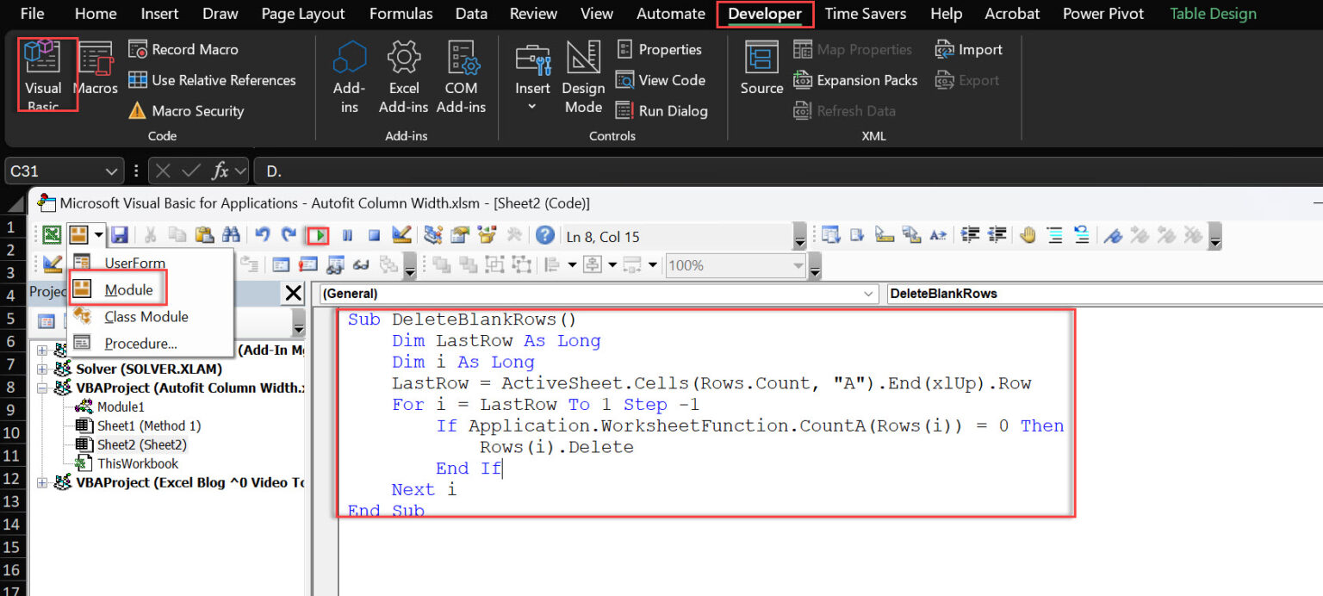
Task: Click the Reset (stop) toolbar icon
Action: pyautogui.click(x=374, y=235)
